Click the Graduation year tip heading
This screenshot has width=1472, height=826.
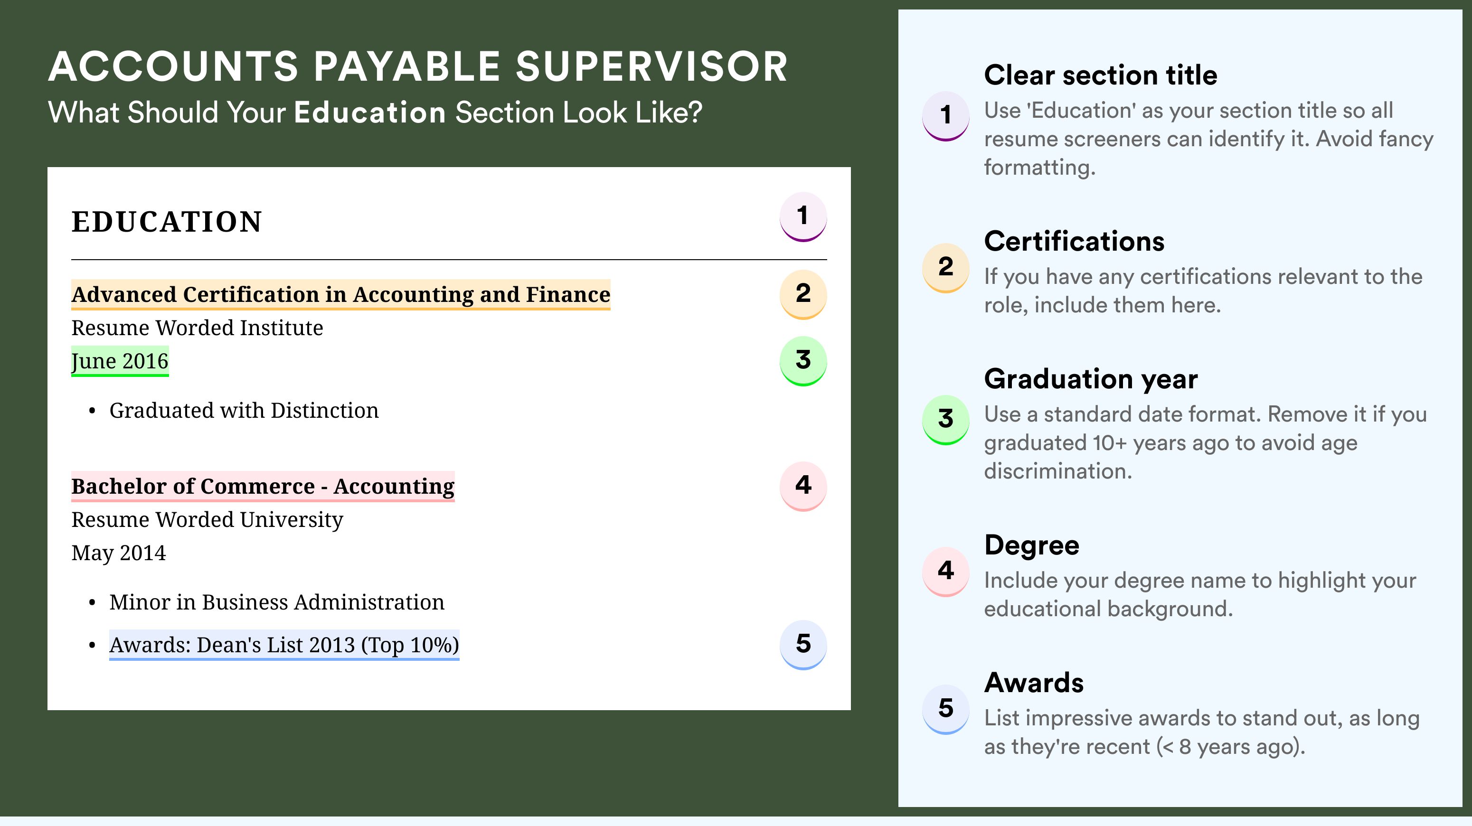point(1091,379)
